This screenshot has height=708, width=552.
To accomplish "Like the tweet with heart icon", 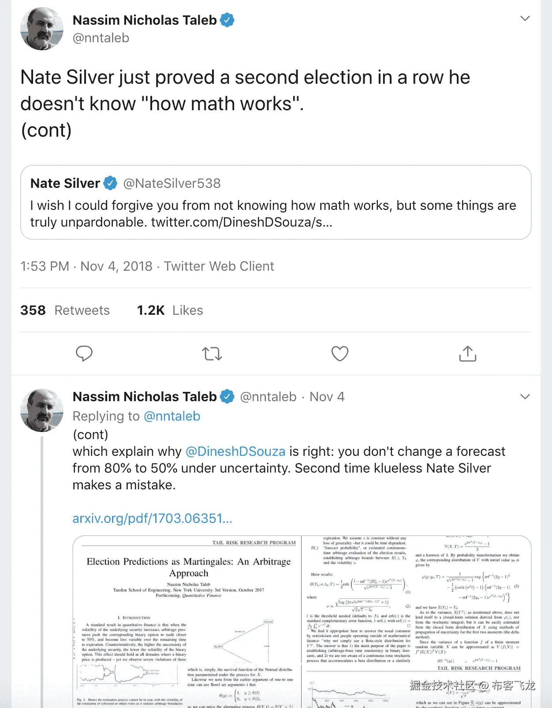I will (x=339, y=354).
